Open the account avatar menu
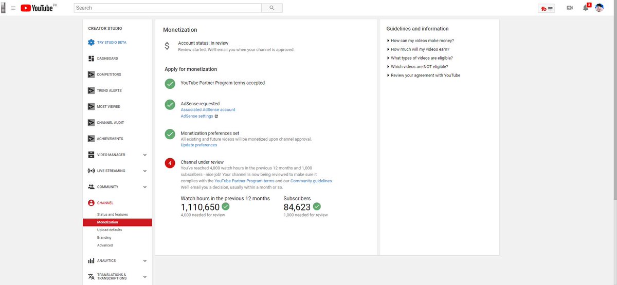Viewport: 617px width, 285px height. click(600, 8)
